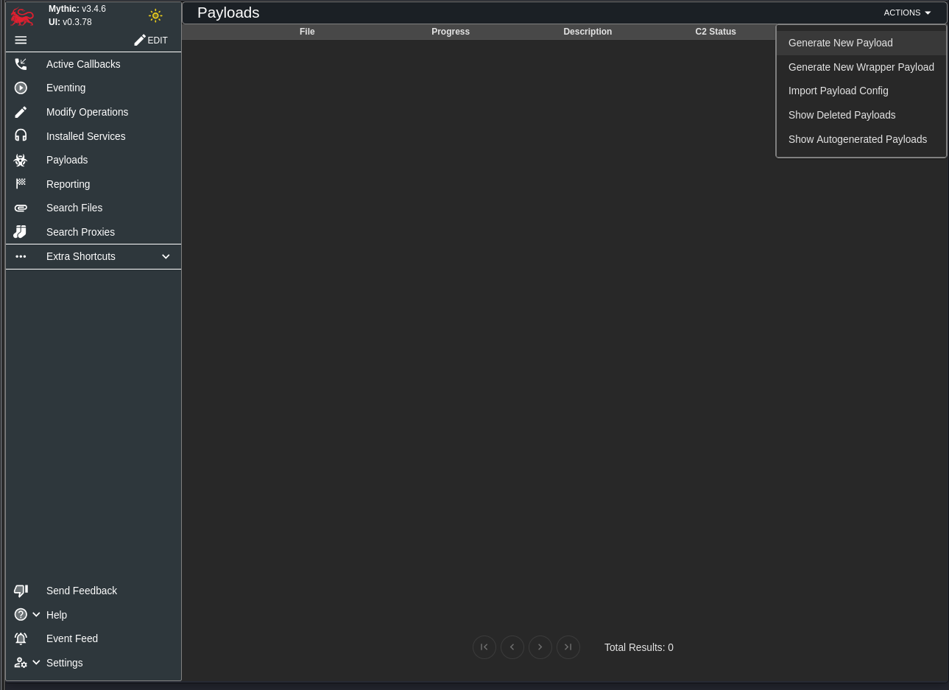
Task: Choose Import Payload Config from menu
Action: click(838, 91)
